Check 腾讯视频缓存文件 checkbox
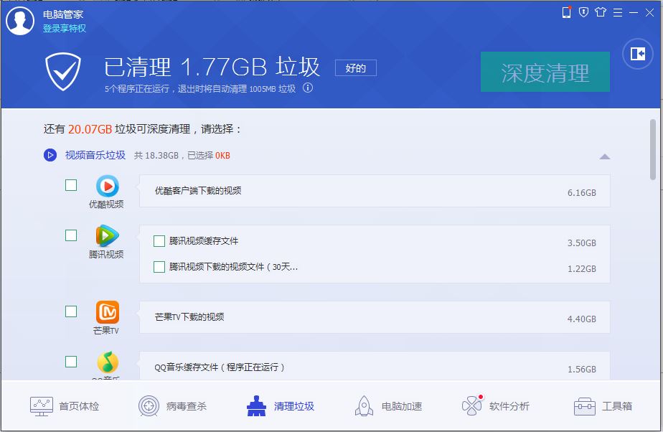 [x=159, y=241]
